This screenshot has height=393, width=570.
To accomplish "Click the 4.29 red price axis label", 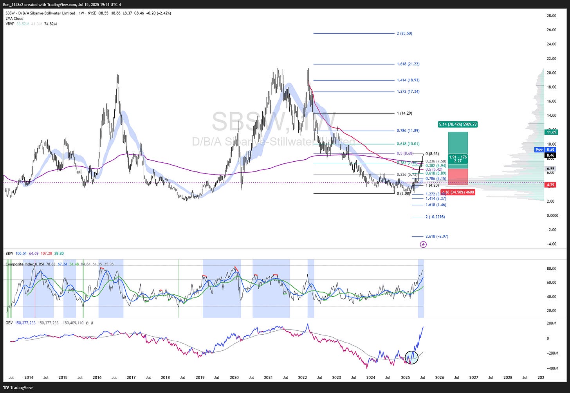I will 551,185.
